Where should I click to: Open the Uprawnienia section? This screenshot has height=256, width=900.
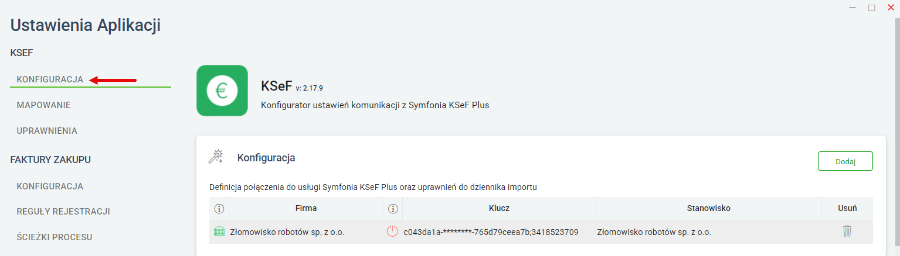(47, 131)
